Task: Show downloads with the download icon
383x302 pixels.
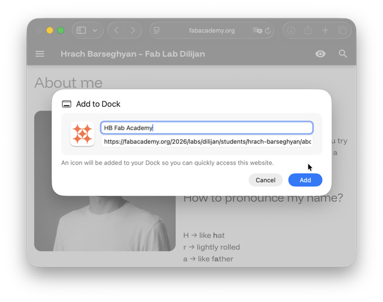Action: (x=291, y=30)
